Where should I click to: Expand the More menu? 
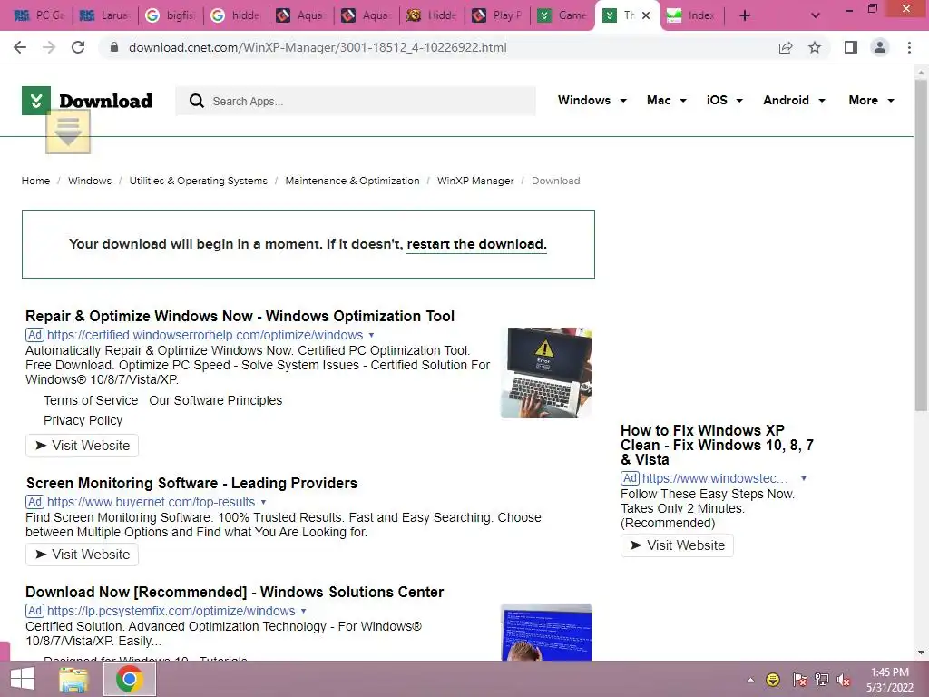[871, 100]
